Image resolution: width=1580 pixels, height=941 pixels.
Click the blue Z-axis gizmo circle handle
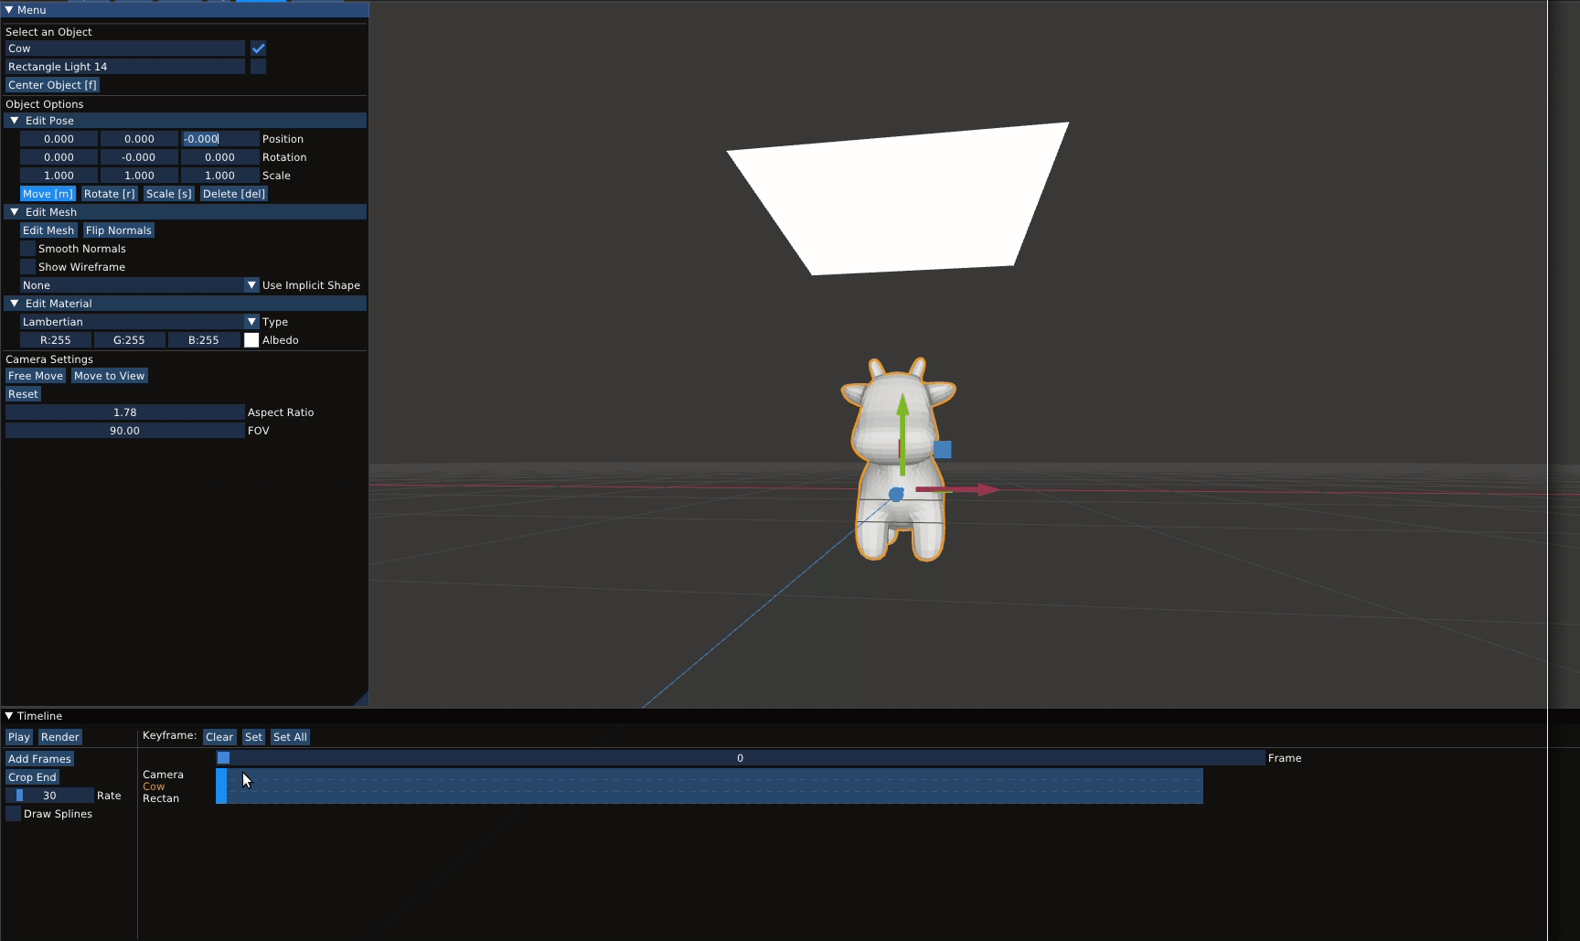pyautogui.click(x=896, y=495)
